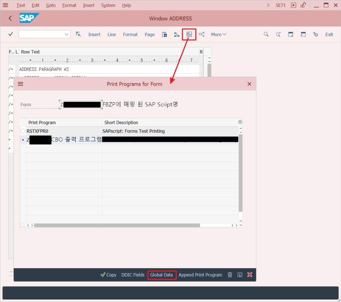Expand the command field chevron before SE71
Viewport: 341px width, 302px height.
(x=268, y=5)
